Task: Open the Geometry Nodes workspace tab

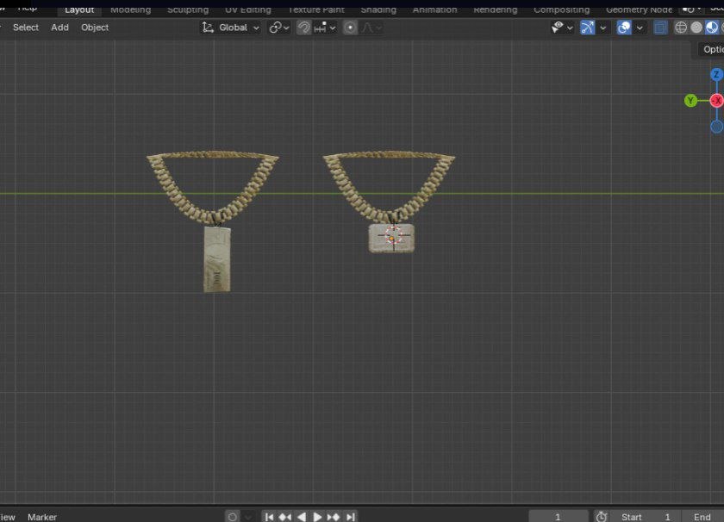Action: pos(639,9)
